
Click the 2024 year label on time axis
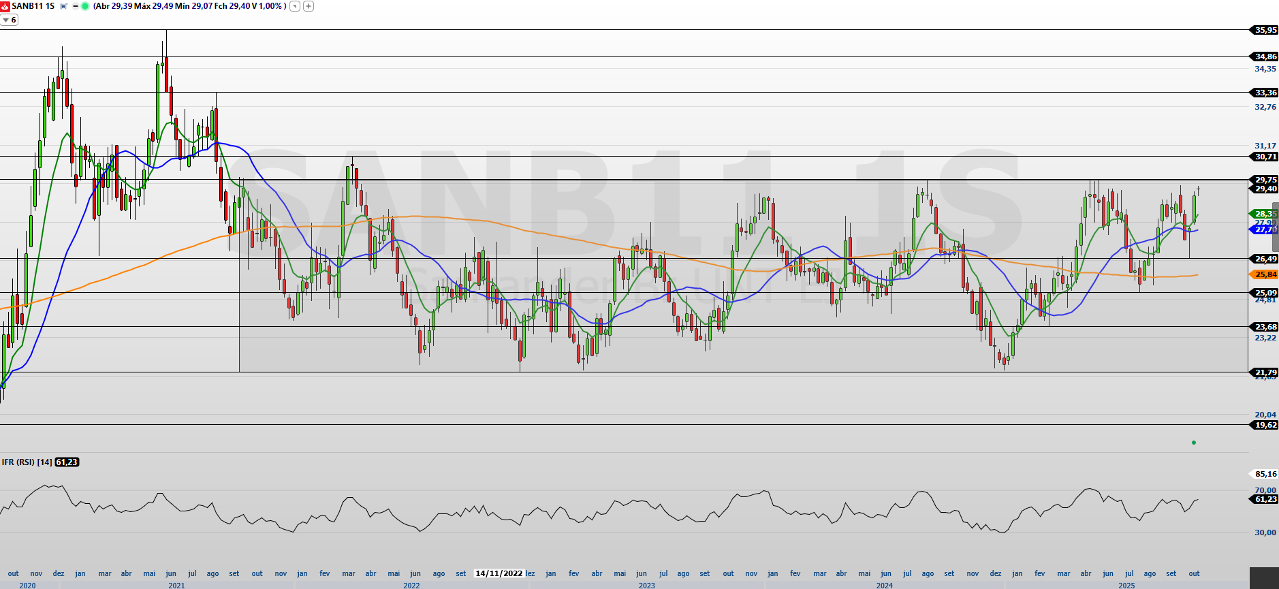tap(884, 585)
